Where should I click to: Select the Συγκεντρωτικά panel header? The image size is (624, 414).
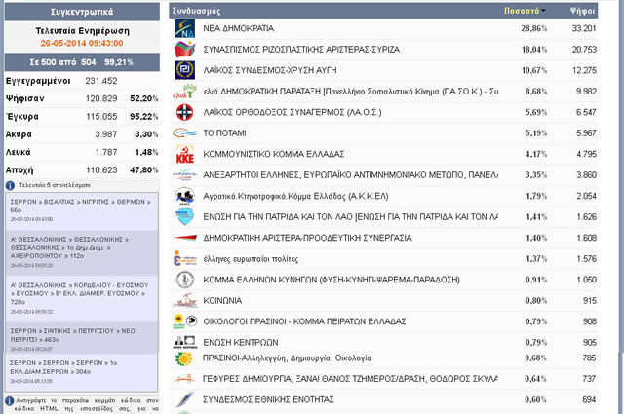coord(80,11)
